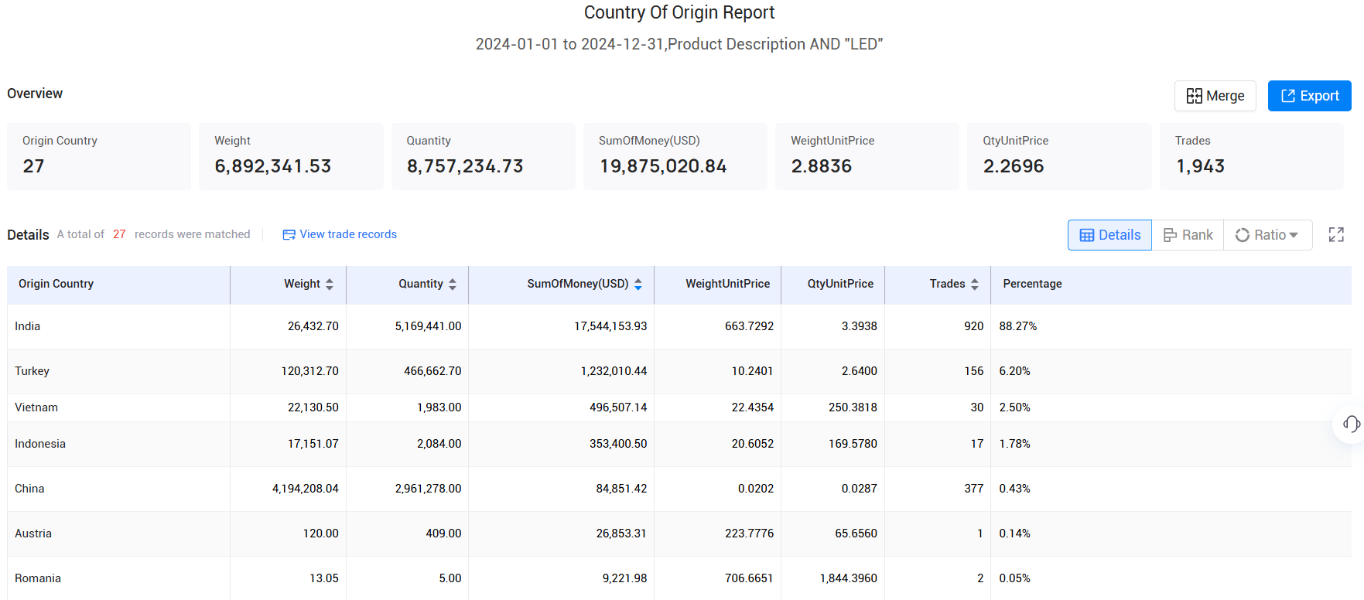
Task: Click the Vietnam row entry
Action: 36,407
